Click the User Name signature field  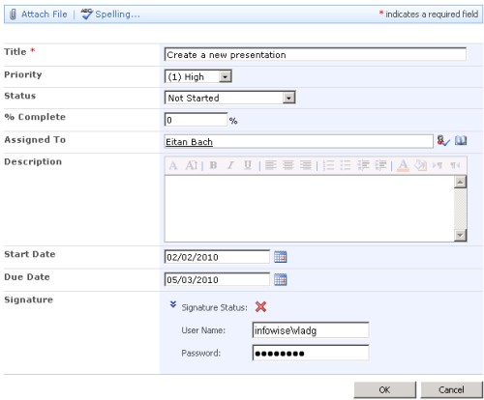(x=311, y=330)
